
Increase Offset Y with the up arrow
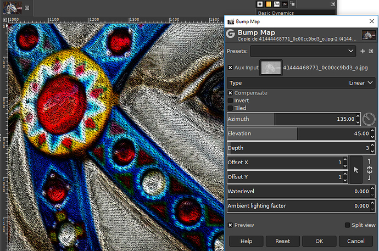pos(345,174)
